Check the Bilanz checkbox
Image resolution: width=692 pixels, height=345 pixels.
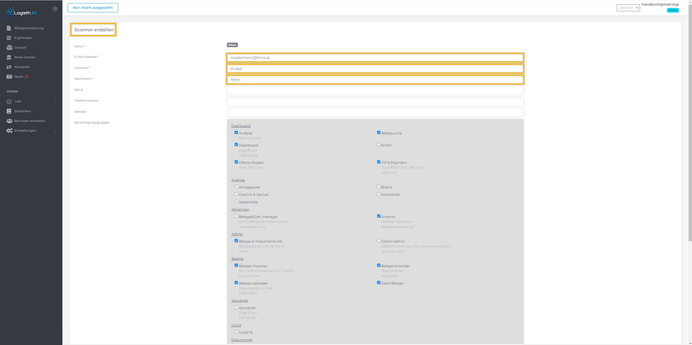pyautogui.click(x=379, y=186)
